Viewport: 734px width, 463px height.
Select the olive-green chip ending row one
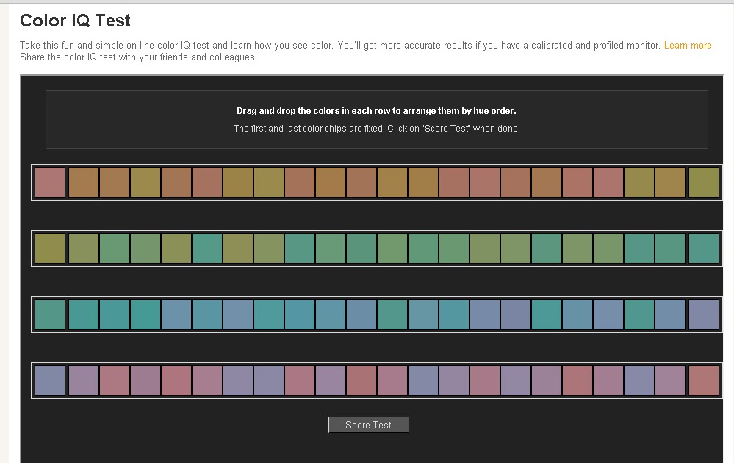pyautogui.click(x=704, y=182)
